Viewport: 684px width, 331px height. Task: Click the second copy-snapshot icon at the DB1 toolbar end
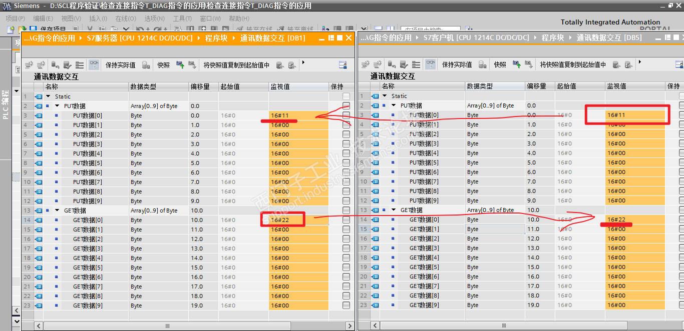coord(292,65)
